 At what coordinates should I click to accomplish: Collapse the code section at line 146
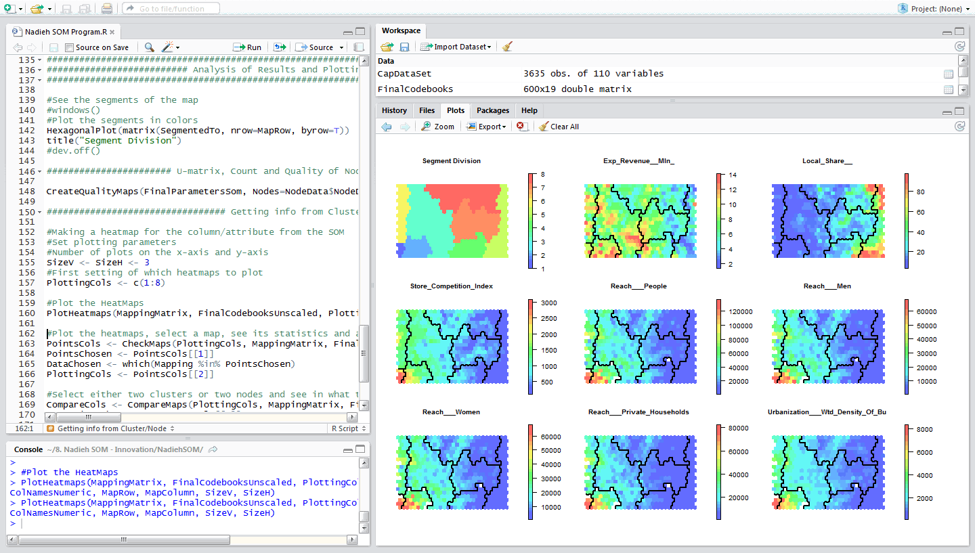coord(39,171)
